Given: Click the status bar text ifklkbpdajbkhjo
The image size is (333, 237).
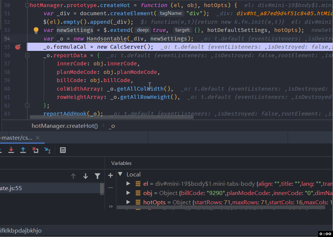Looking at the screenshot, I should coord(21,231).
